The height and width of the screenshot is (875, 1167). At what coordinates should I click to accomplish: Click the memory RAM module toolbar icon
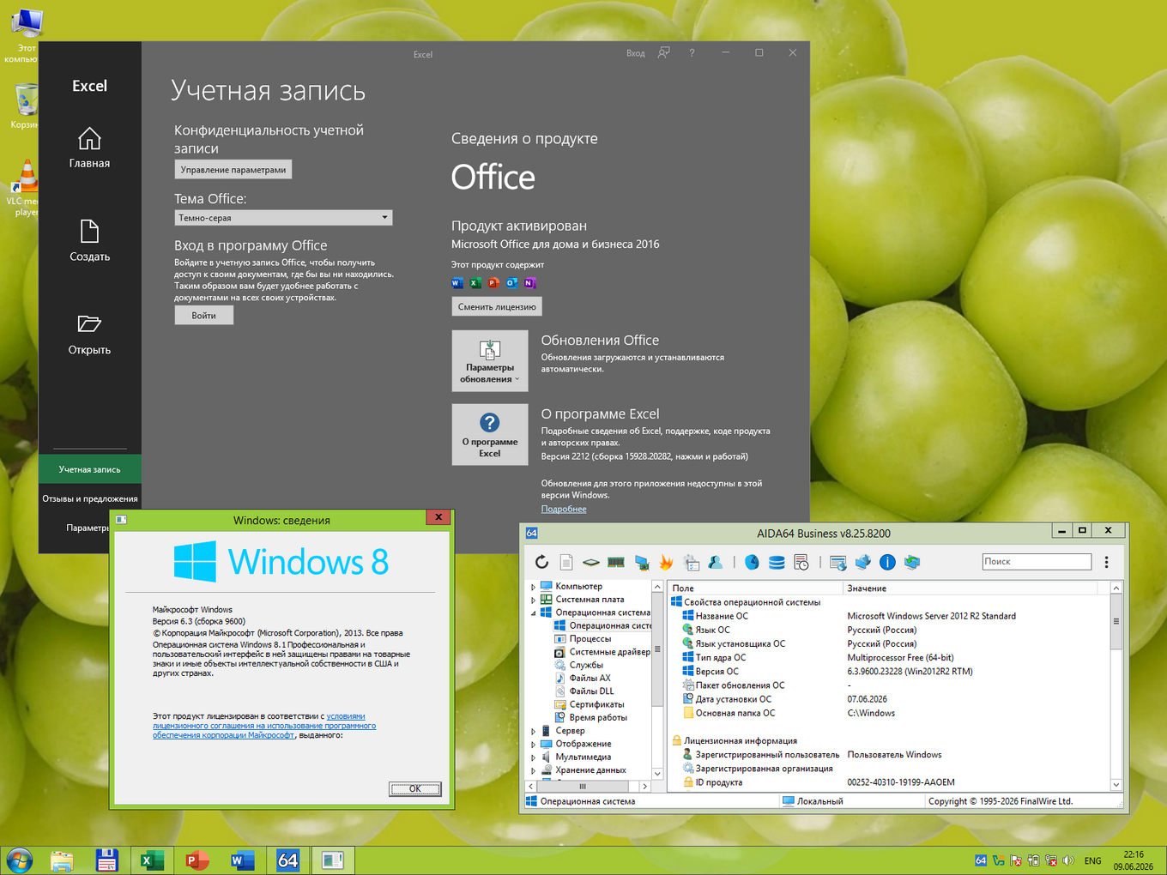coord(616,562)
